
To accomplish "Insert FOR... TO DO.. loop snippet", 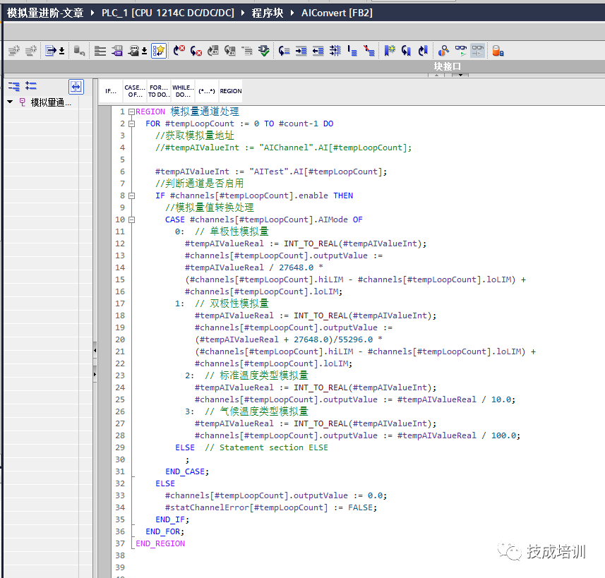I will pos(159,91).
